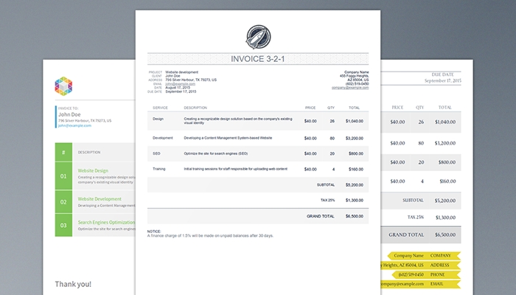Viewport: 516px width, 295px height.
Task: Click the green 01 row number cell
Action: (63, 175)
